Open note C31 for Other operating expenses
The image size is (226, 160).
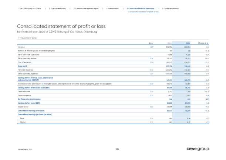coord(152,74)
